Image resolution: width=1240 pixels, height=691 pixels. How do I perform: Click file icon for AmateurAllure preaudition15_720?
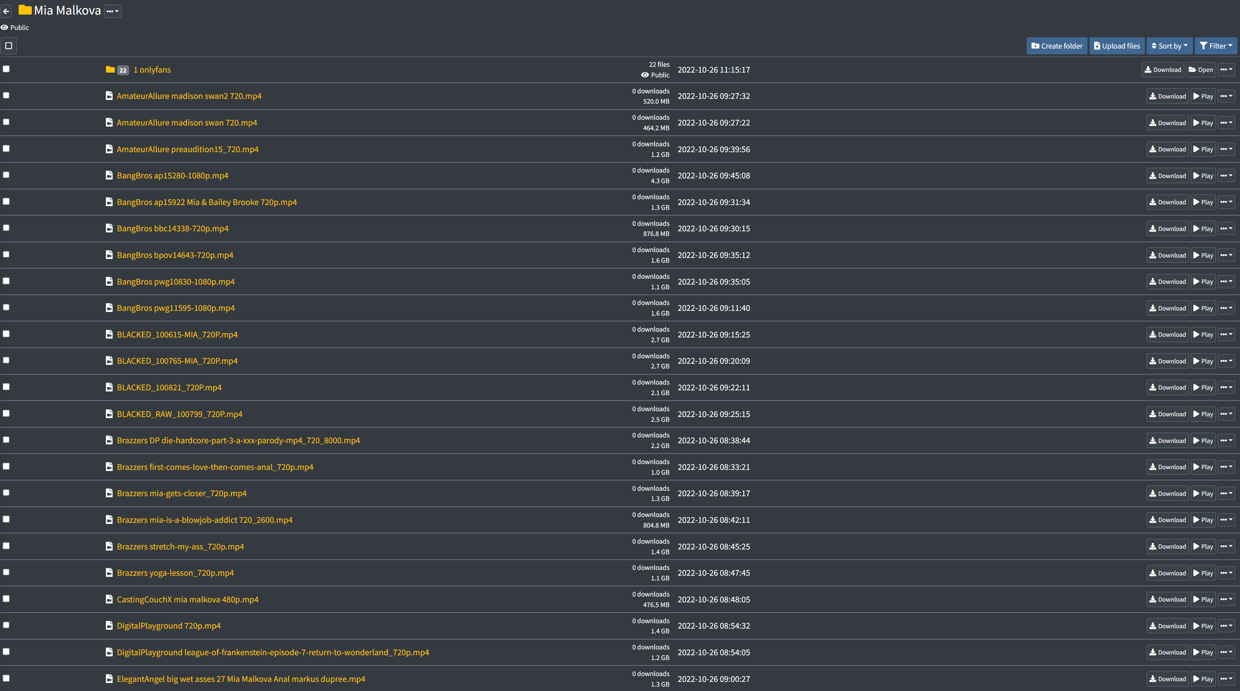click(109, 149)
